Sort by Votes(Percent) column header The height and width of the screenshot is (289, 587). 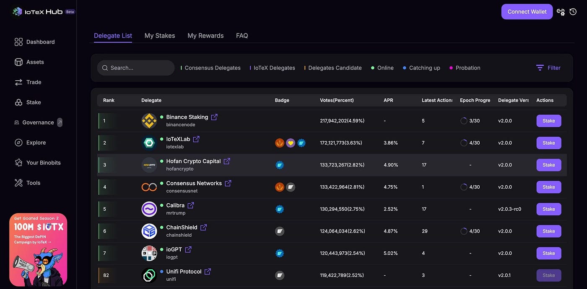[x=337, y=100]
